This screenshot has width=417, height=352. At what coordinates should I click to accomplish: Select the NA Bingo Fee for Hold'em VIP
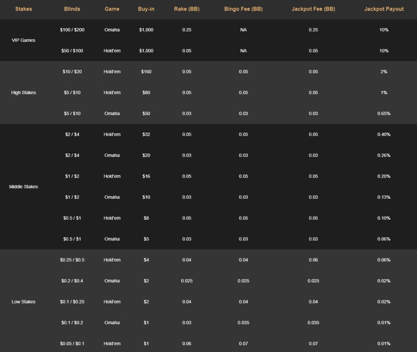243,51
